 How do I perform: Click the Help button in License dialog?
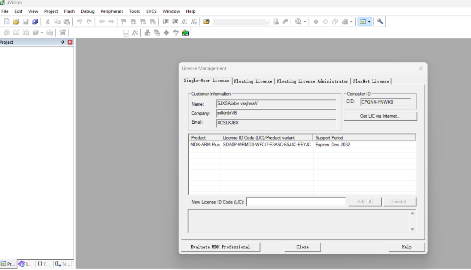pyautogui.click(x=407, y=247)
